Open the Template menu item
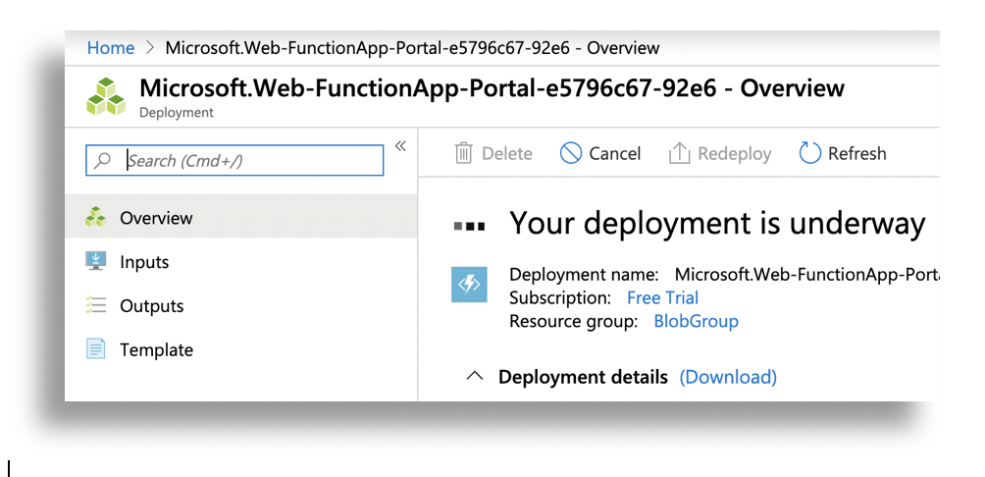The image size is (985, 477). click(x=241, y=349)
